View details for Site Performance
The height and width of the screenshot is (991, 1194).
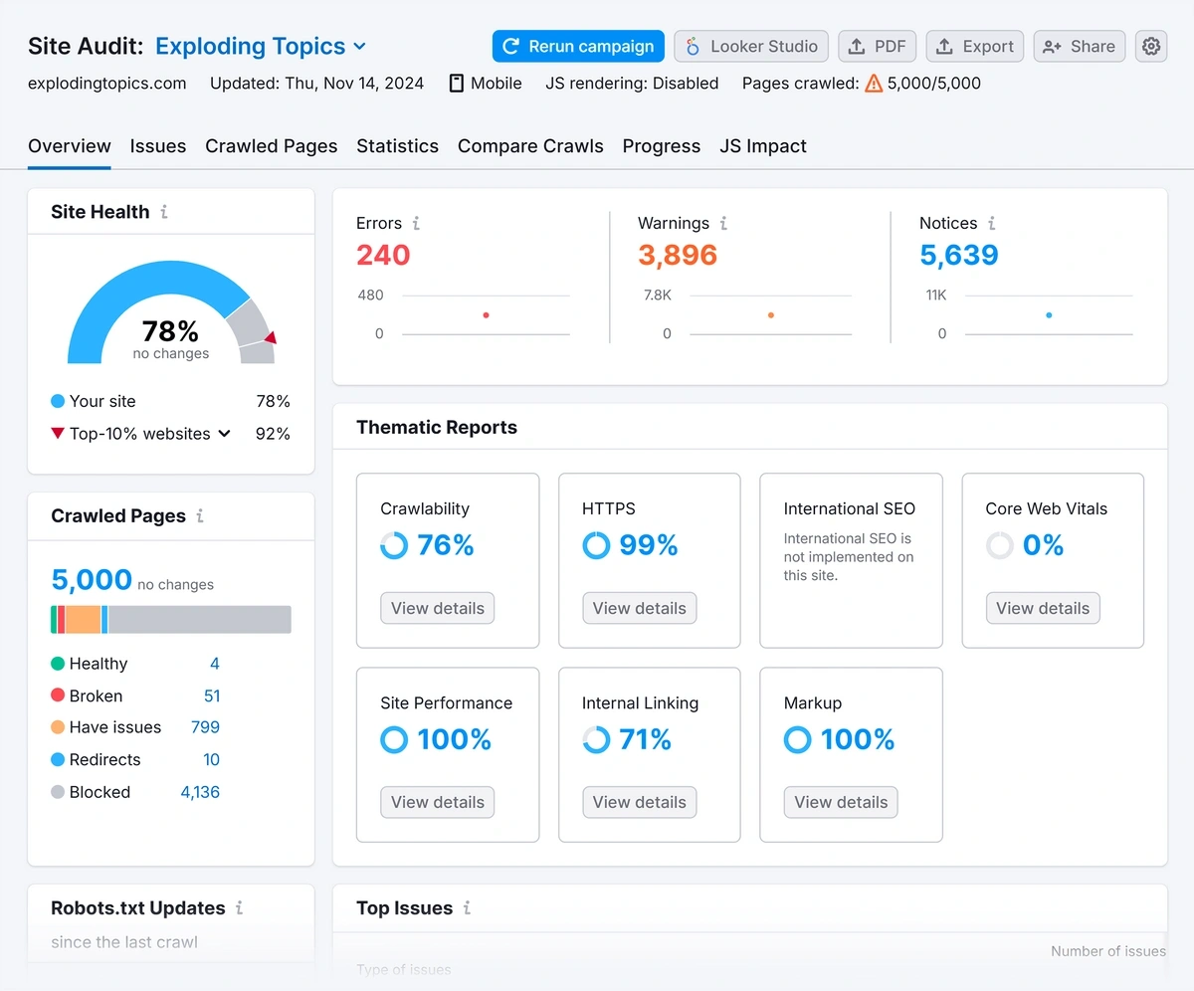[x=438, y=802]
